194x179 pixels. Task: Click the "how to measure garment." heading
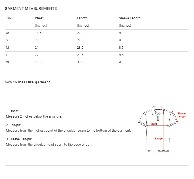click(28, 82)
